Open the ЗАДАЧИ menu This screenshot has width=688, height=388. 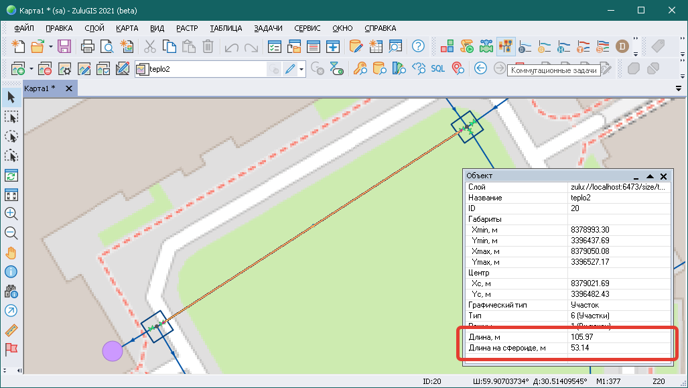(267, 28)
